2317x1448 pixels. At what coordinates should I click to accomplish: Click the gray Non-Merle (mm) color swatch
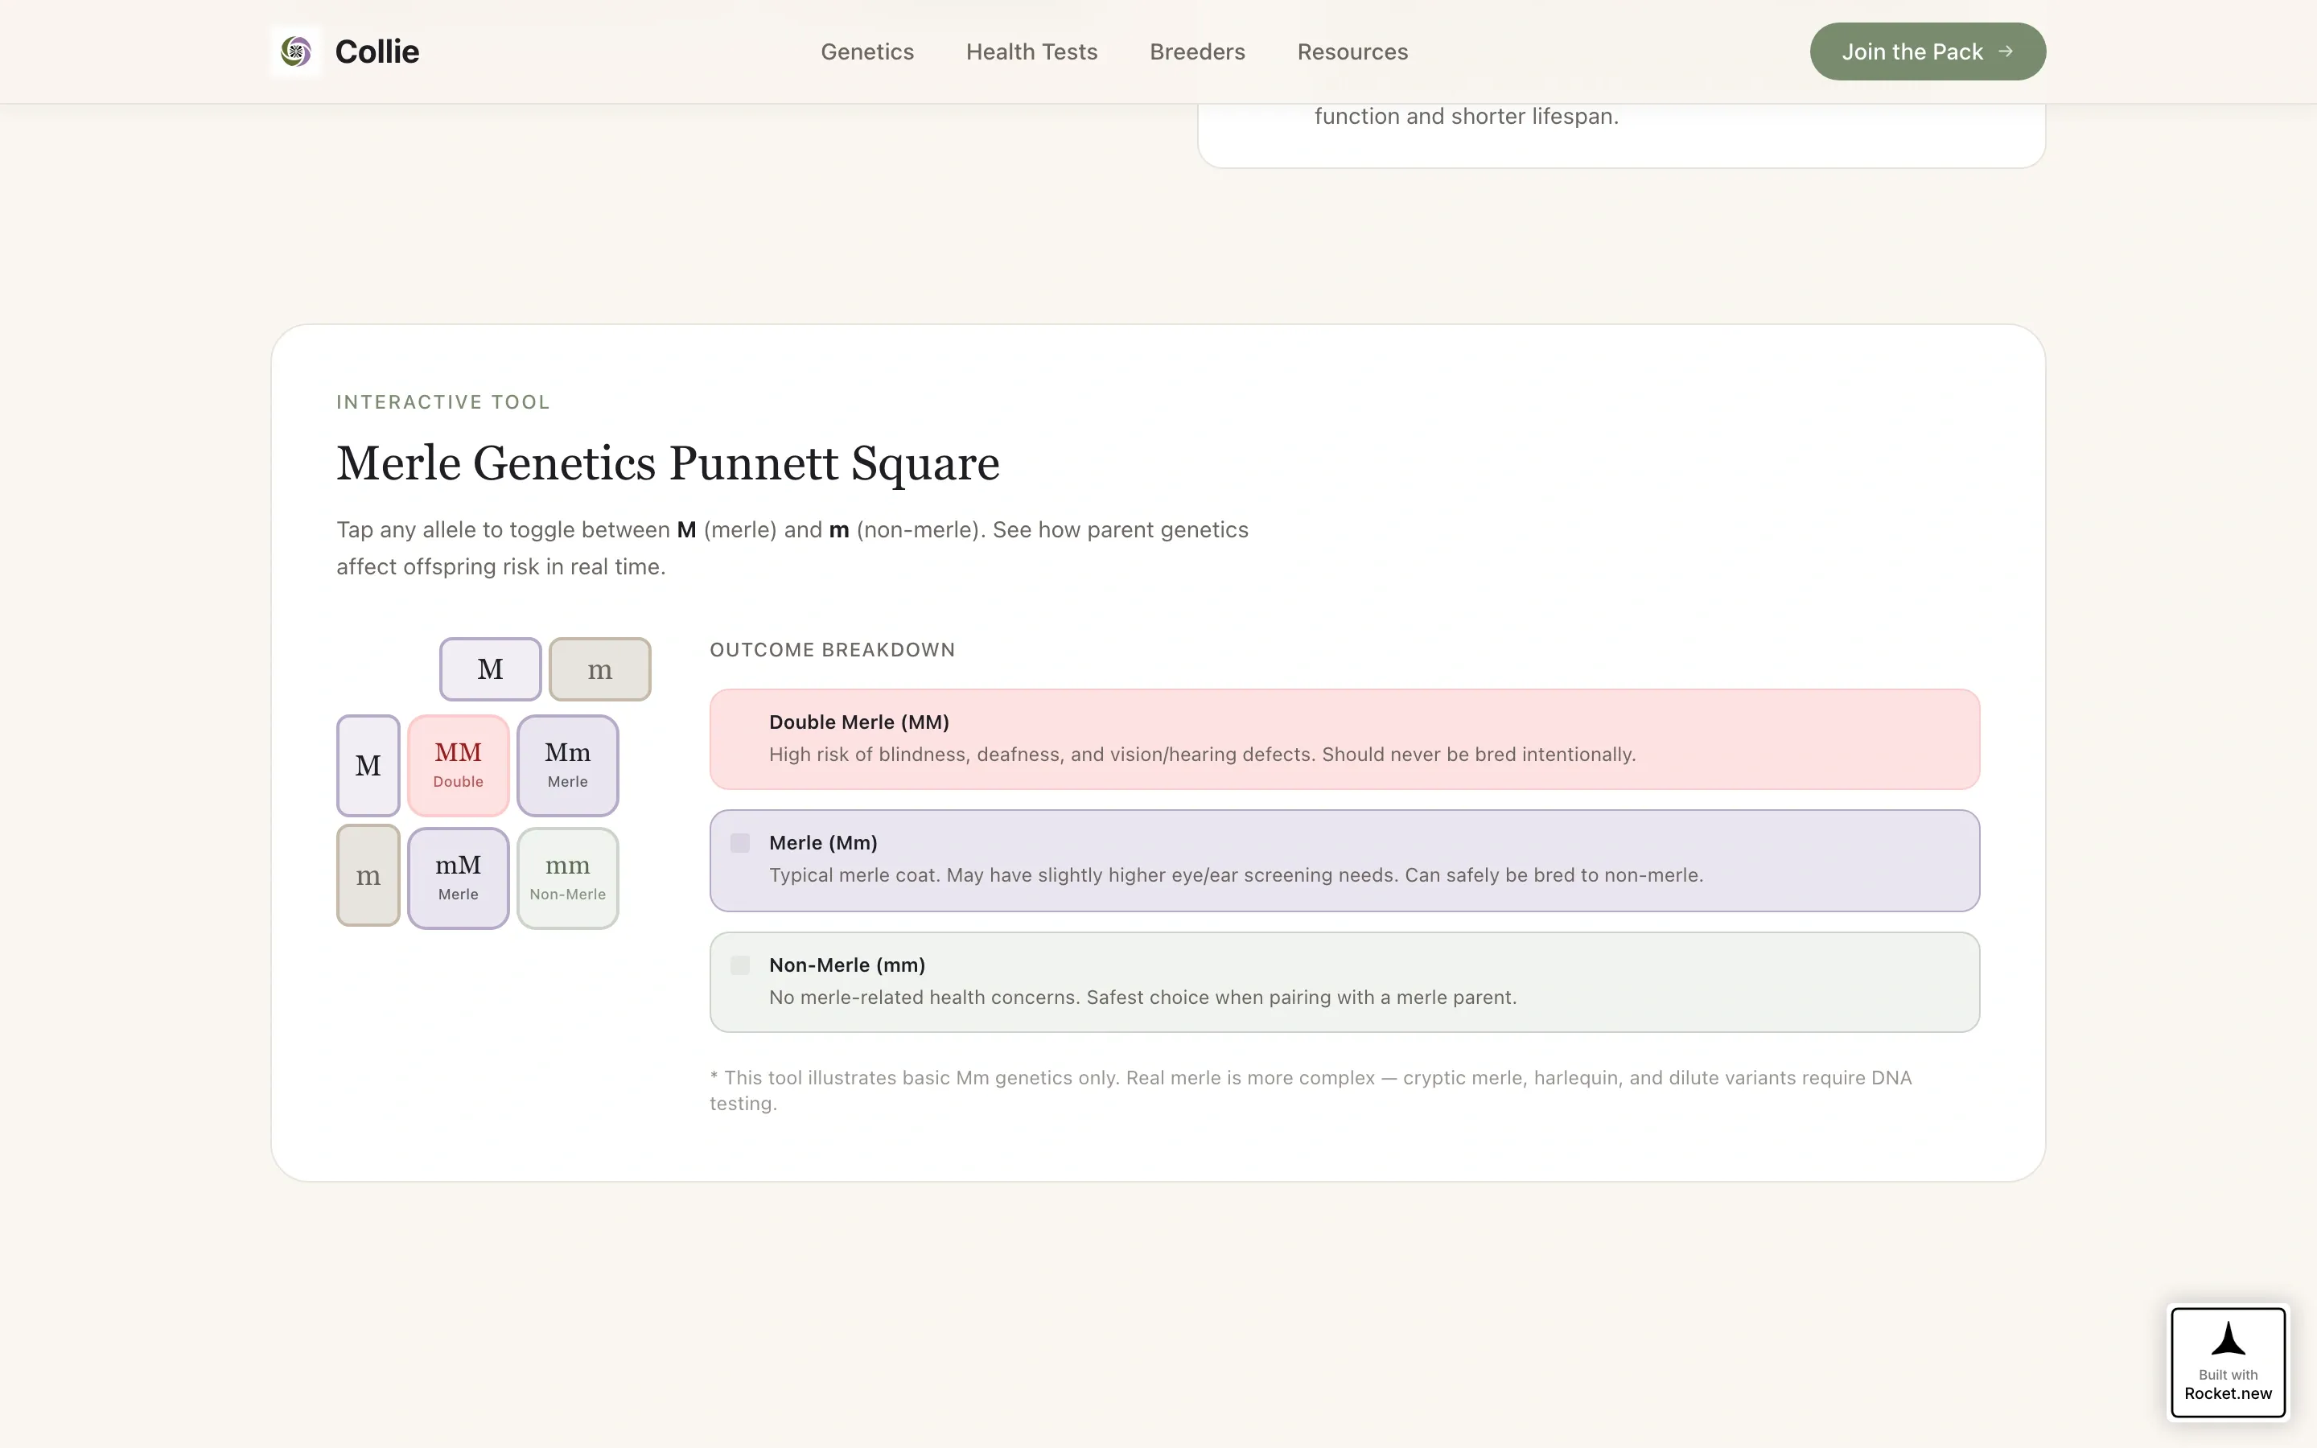pos(740,965)
